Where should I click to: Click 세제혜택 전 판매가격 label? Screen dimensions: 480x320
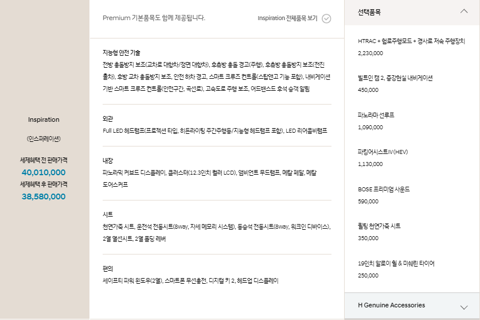pos(44,160)
